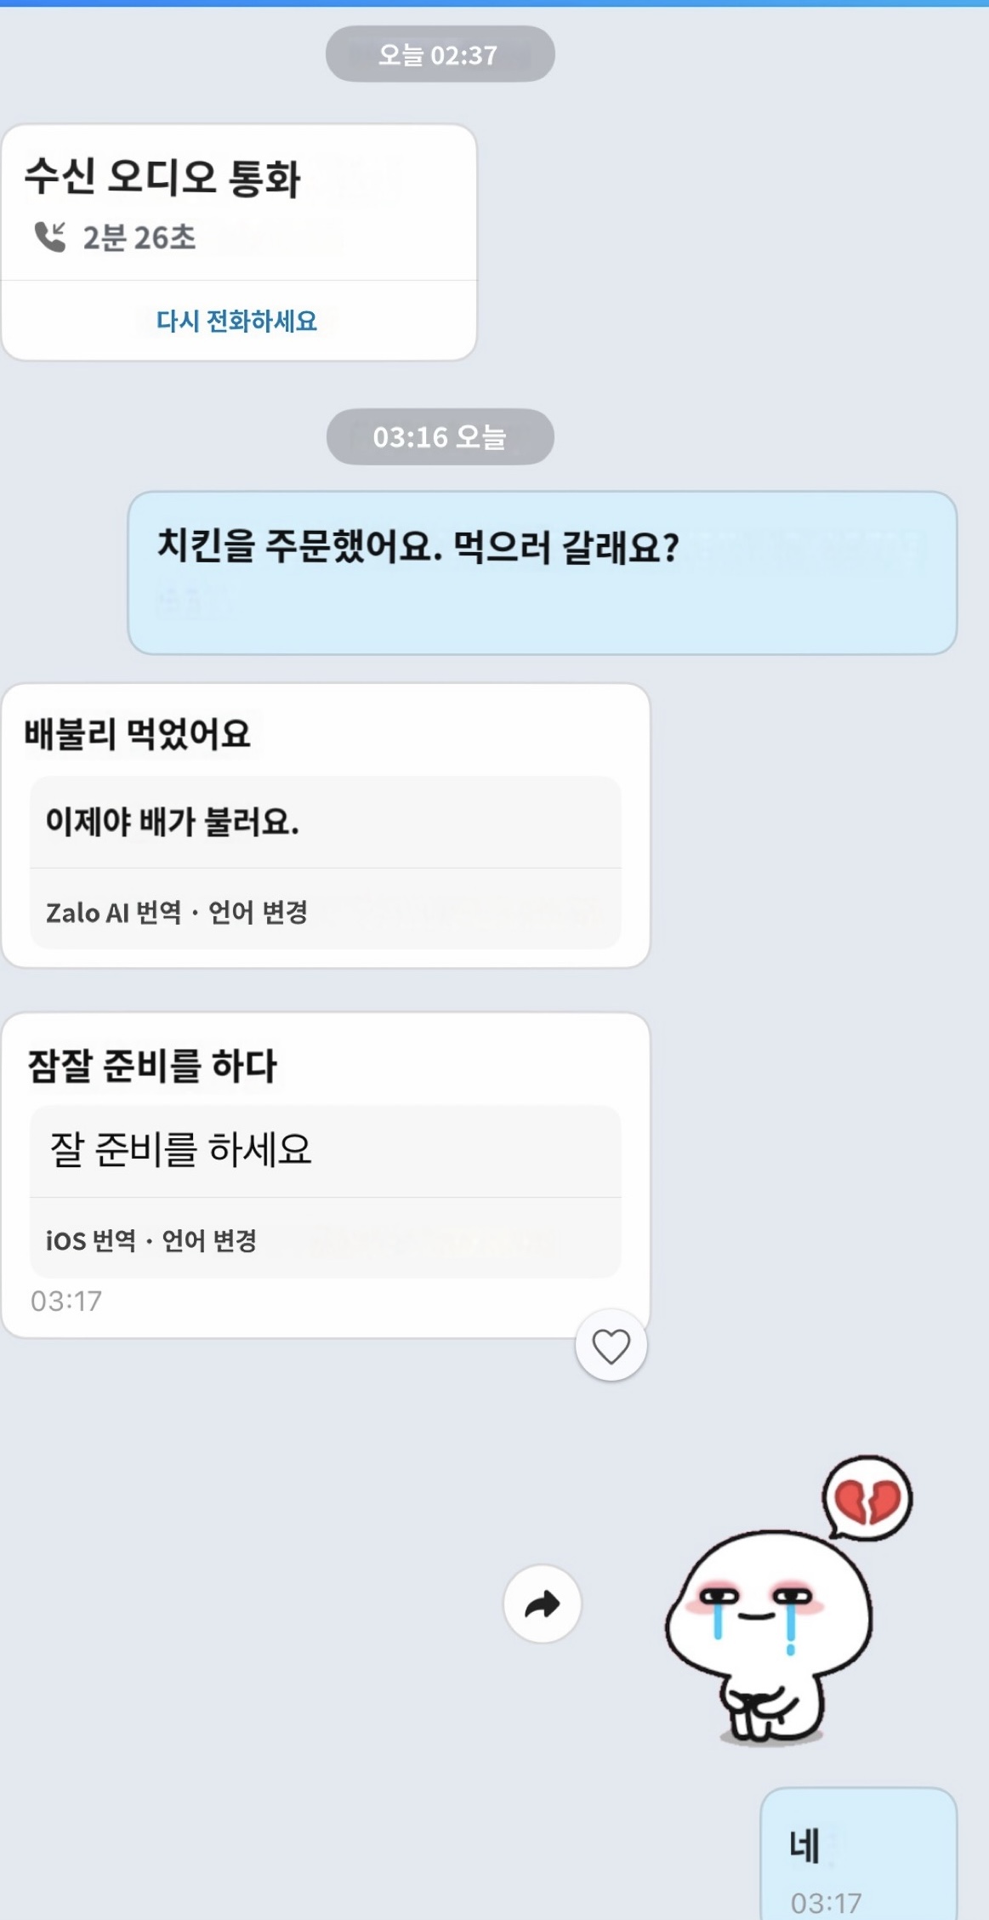Tap the 'iOS 번역' label
989x1920 pixels.
click(x=91, y=1241)
